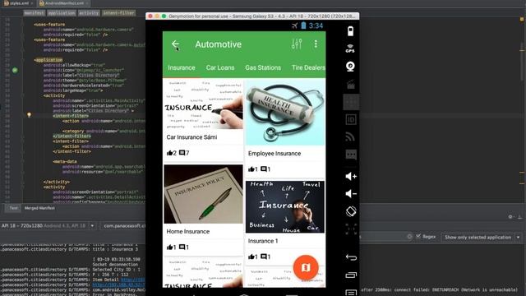This screenshot has width=526, height=296.
Task: Click the intent-filter breadcrumb
Action: [118, 13]
